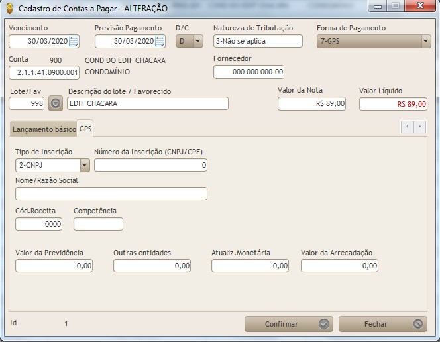Click the Fechar button
Image resolution: width=440 pixels, height=342 pixels.
[382, 324]
